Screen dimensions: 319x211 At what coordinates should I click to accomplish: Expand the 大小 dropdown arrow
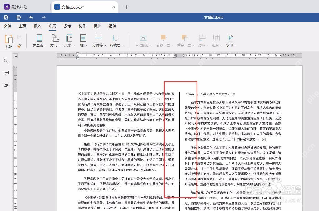click(73, 45)
